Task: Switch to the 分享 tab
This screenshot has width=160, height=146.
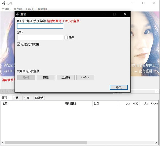Action: point(27,98)
